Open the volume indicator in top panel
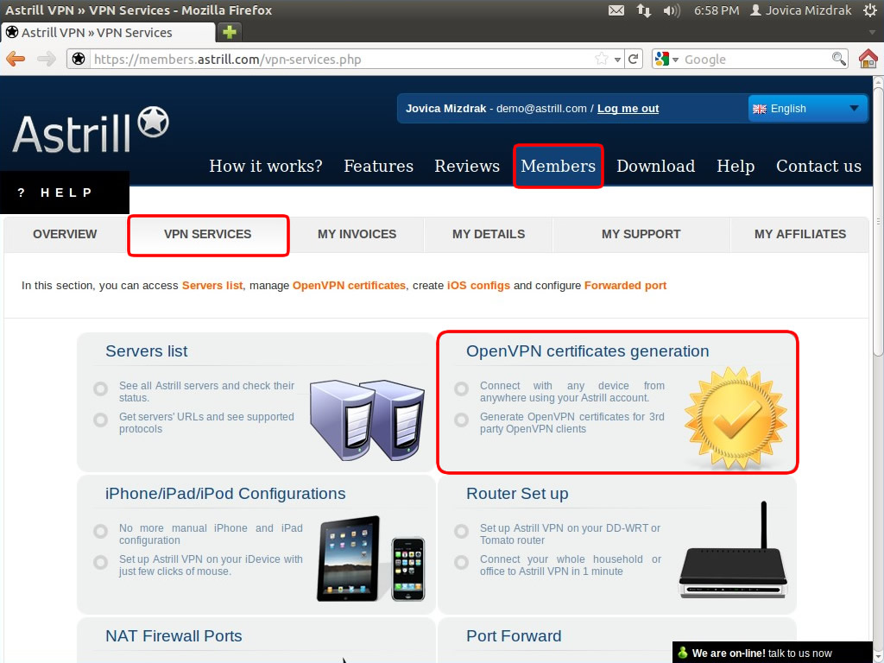The image size is (884, 663). point(672,10)
